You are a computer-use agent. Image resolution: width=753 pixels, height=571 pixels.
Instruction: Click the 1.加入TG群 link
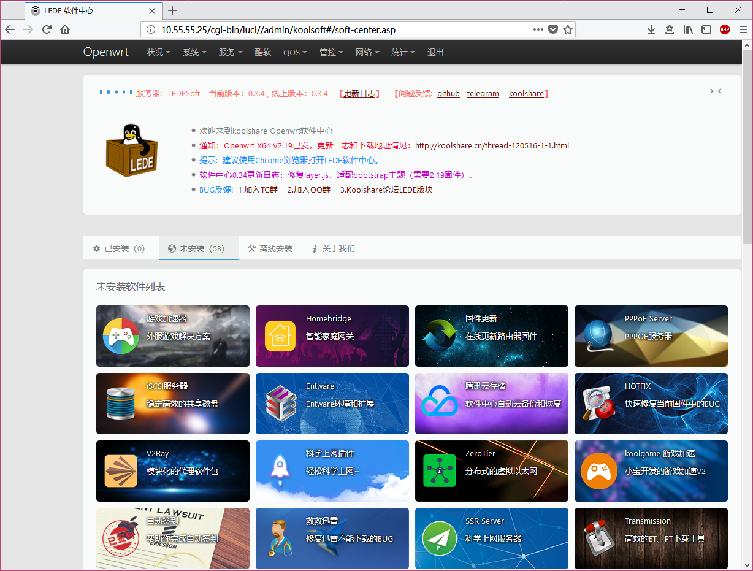pos(258,190)
